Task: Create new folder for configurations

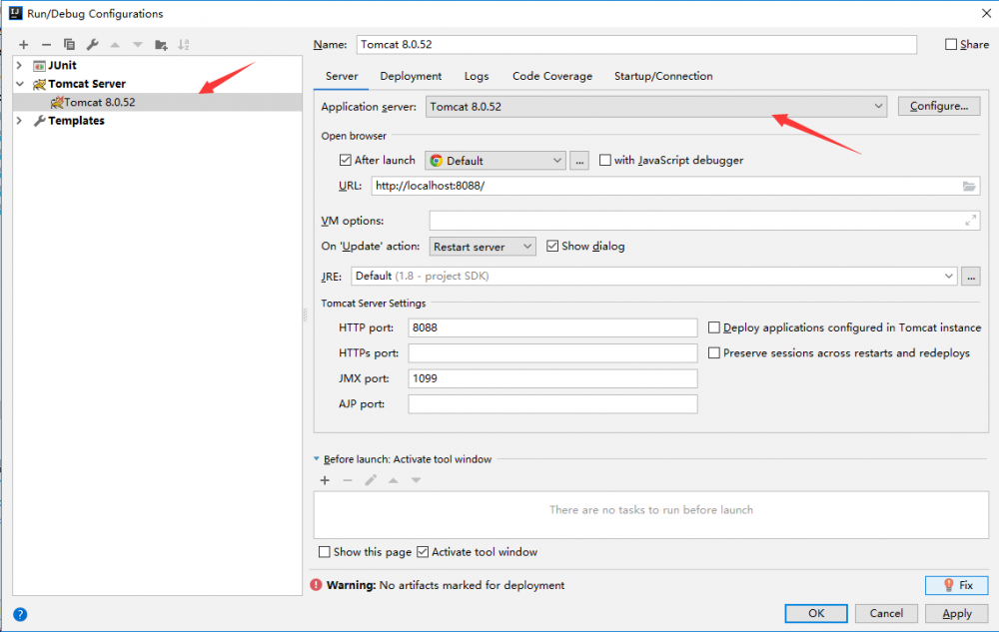Action: [161, 45]
